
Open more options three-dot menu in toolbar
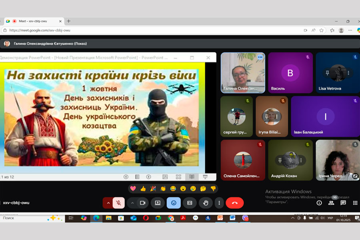coord(218,203)
